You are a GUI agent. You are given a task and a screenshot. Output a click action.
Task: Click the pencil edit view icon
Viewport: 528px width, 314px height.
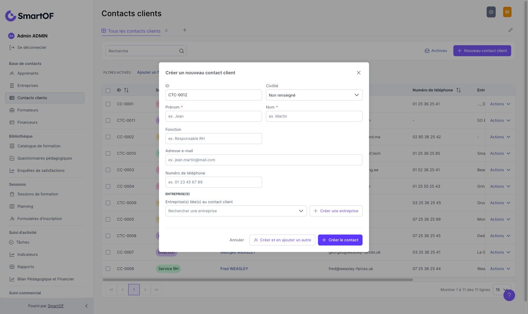(x=511, y=30)
